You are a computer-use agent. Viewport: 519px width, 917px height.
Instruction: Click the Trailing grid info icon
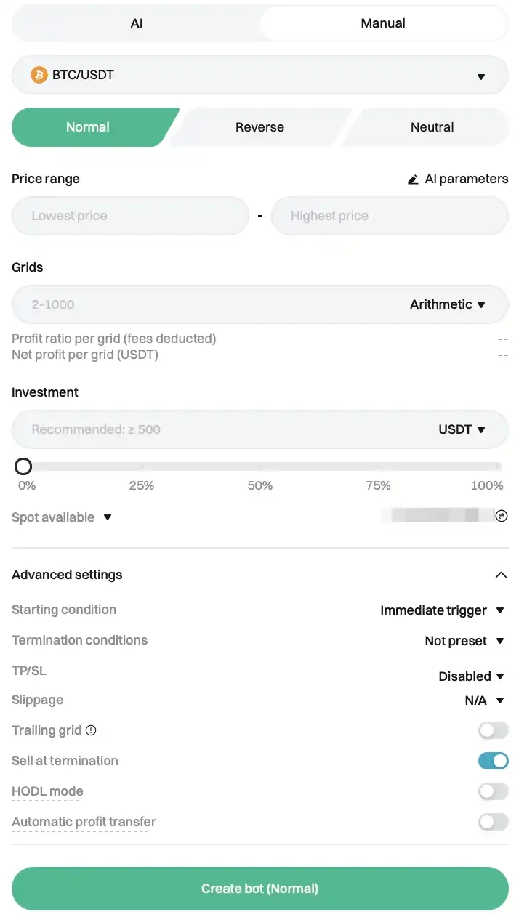[91, 731]
